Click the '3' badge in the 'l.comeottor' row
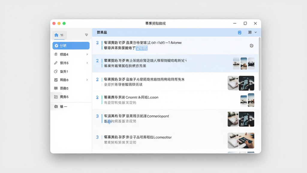 pyautogui.click(x=97, y=137)
